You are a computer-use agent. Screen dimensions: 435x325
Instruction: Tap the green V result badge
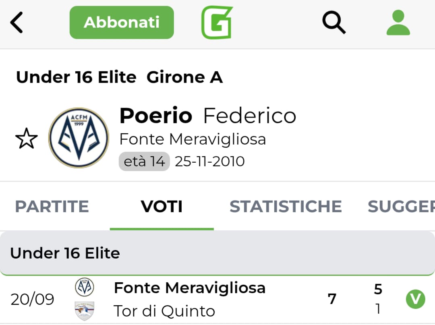[415, 299]
